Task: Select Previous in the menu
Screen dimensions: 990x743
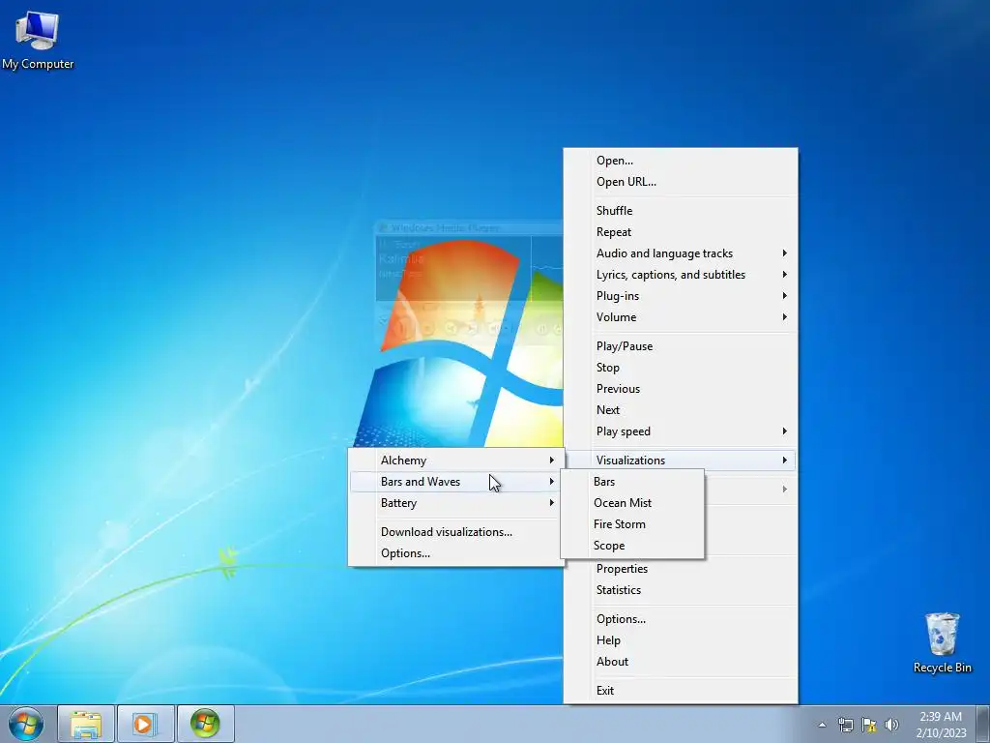Action: click(681, 389)
